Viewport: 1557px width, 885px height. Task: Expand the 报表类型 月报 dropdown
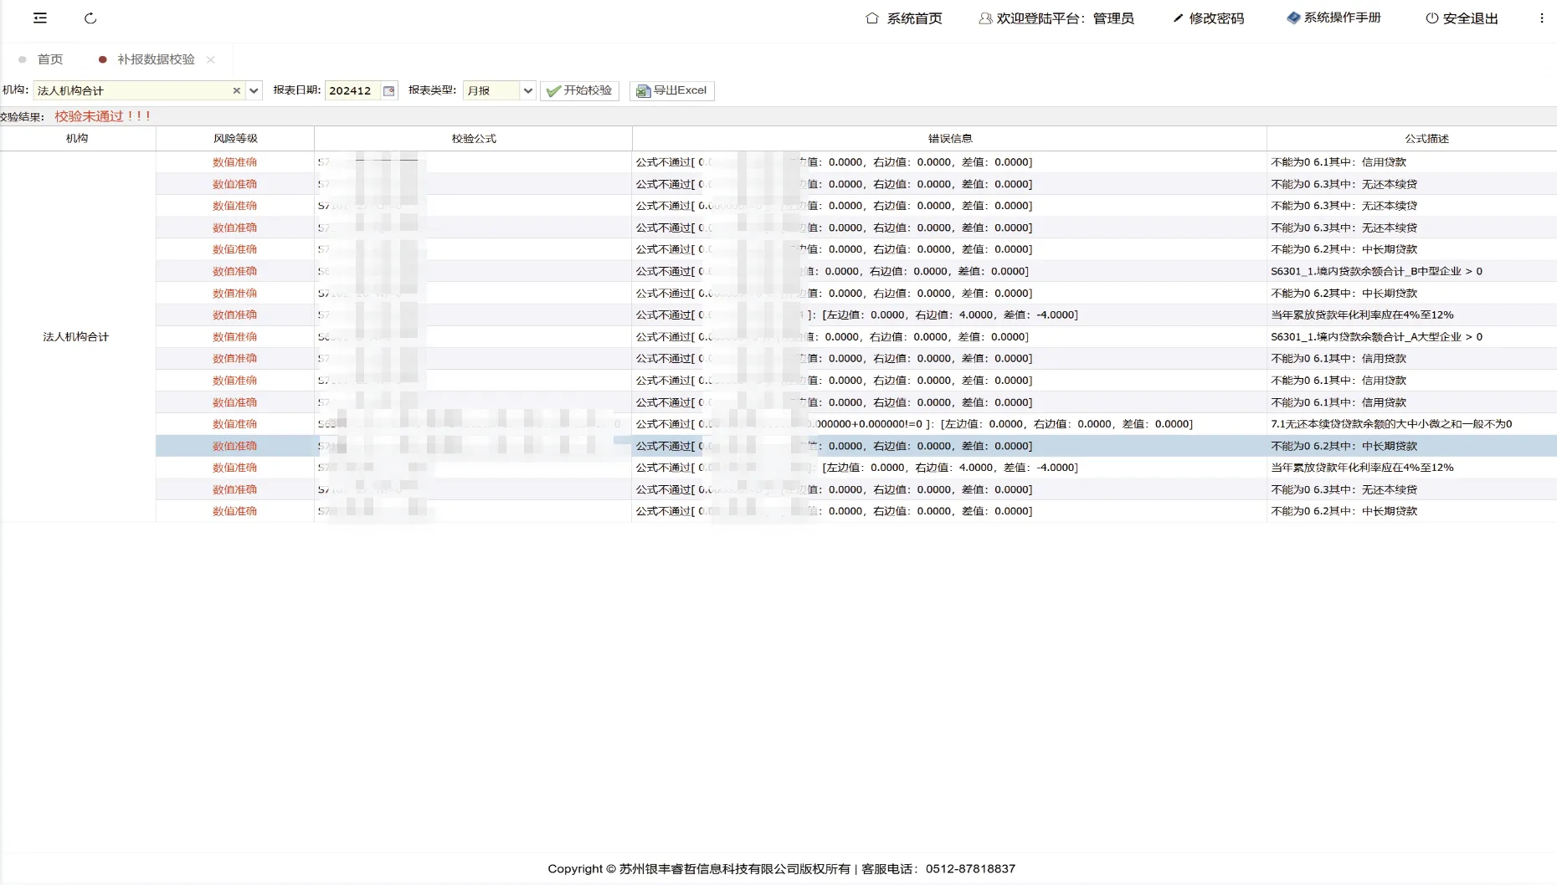tap(527, 90)
